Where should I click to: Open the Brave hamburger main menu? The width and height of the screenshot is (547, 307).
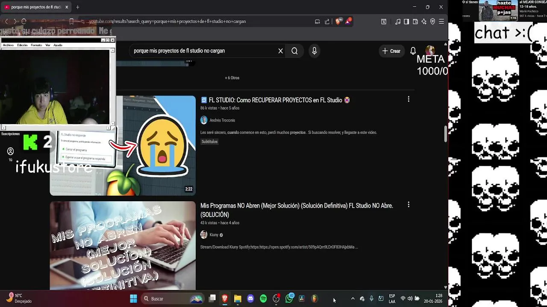tap(441, 21)
